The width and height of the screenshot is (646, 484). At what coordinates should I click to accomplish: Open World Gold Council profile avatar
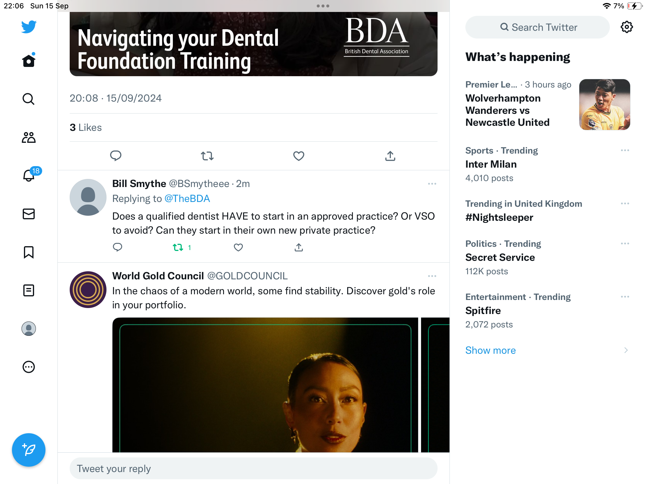(x=88, y=290)
